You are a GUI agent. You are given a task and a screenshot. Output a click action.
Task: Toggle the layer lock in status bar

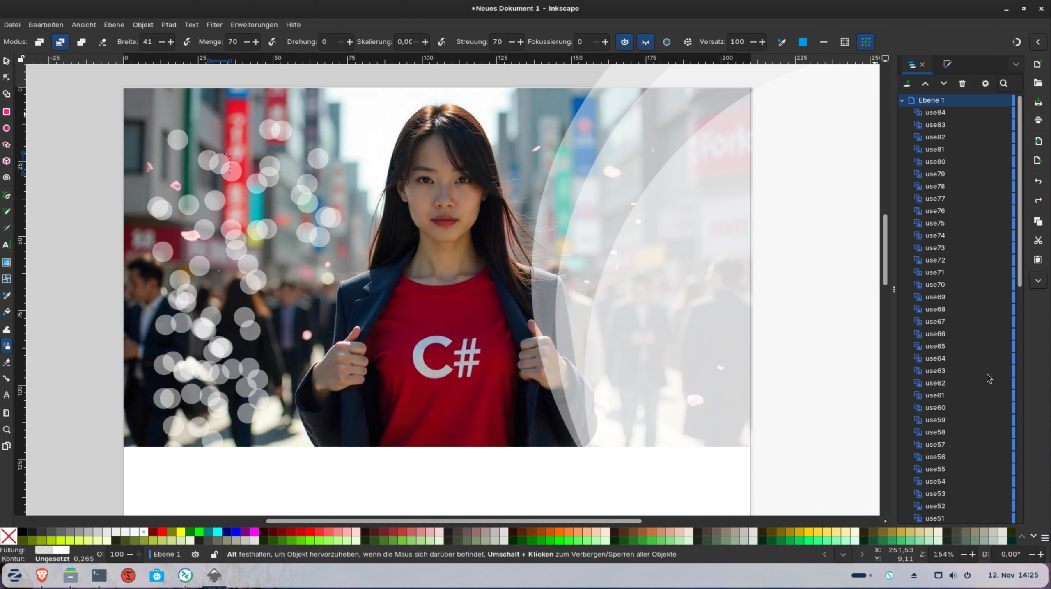click(214, 554)
